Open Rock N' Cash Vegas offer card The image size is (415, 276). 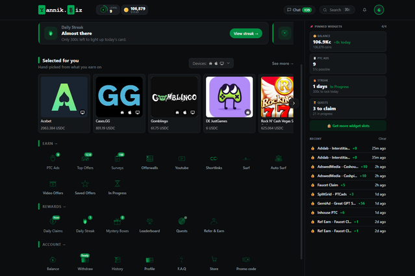tap(276, 103)
